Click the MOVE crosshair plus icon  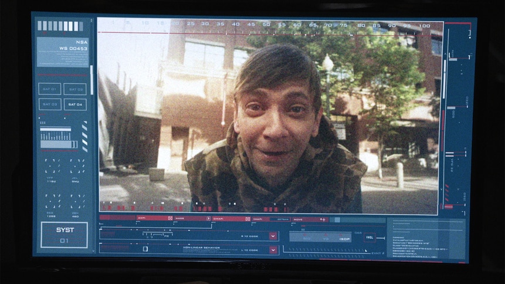323,219
